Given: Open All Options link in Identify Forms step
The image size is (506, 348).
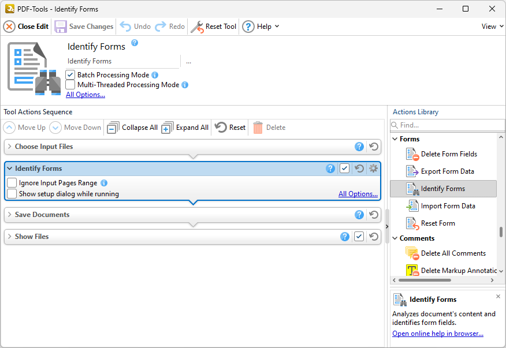Looking at the screenshot, I should (x=358, y=194).
